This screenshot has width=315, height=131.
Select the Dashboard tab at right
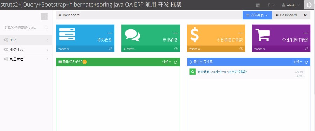(x=286, y=15)
